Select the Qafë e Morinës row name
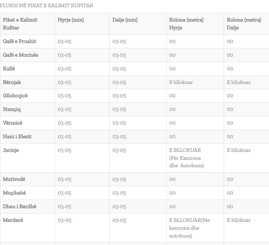 click(20, 55)
